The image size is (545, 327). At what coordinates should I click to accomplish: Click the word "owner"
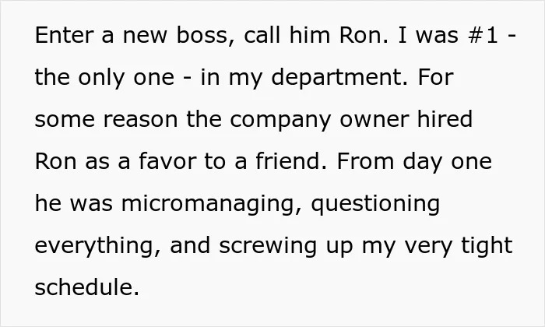374,120
